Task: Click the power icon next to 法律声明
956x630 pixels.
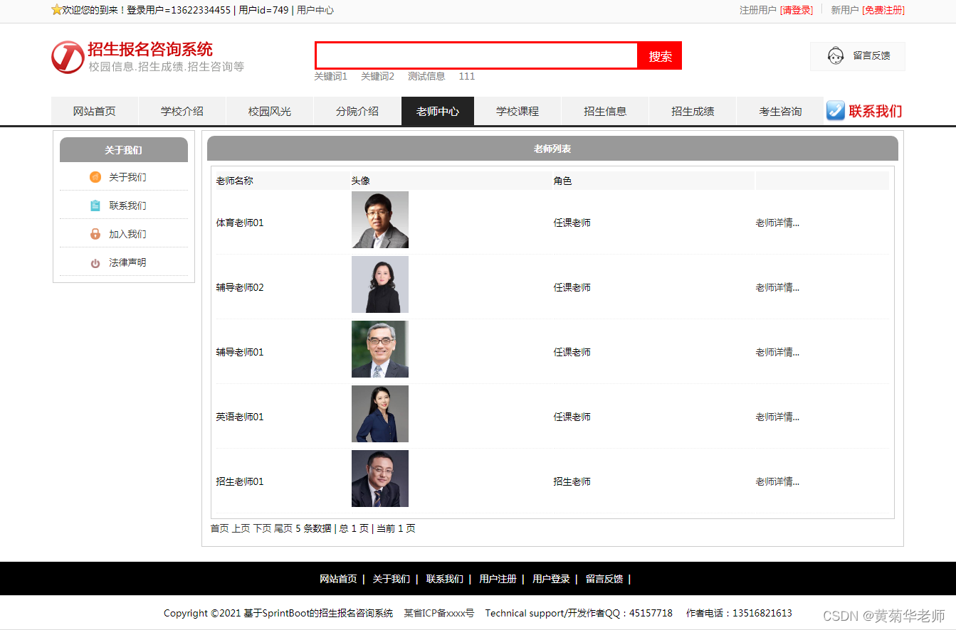Action: point(95,262)
